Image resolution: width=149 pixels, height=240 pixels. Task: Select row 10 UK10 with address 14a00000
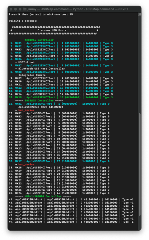pos(61,81)
